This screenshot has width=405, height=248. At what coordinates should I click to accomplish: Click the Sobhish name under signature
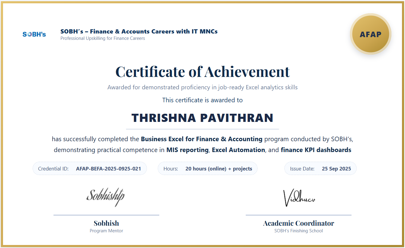point(106,223)
